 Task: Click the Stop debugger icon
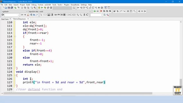click(102, 8)
